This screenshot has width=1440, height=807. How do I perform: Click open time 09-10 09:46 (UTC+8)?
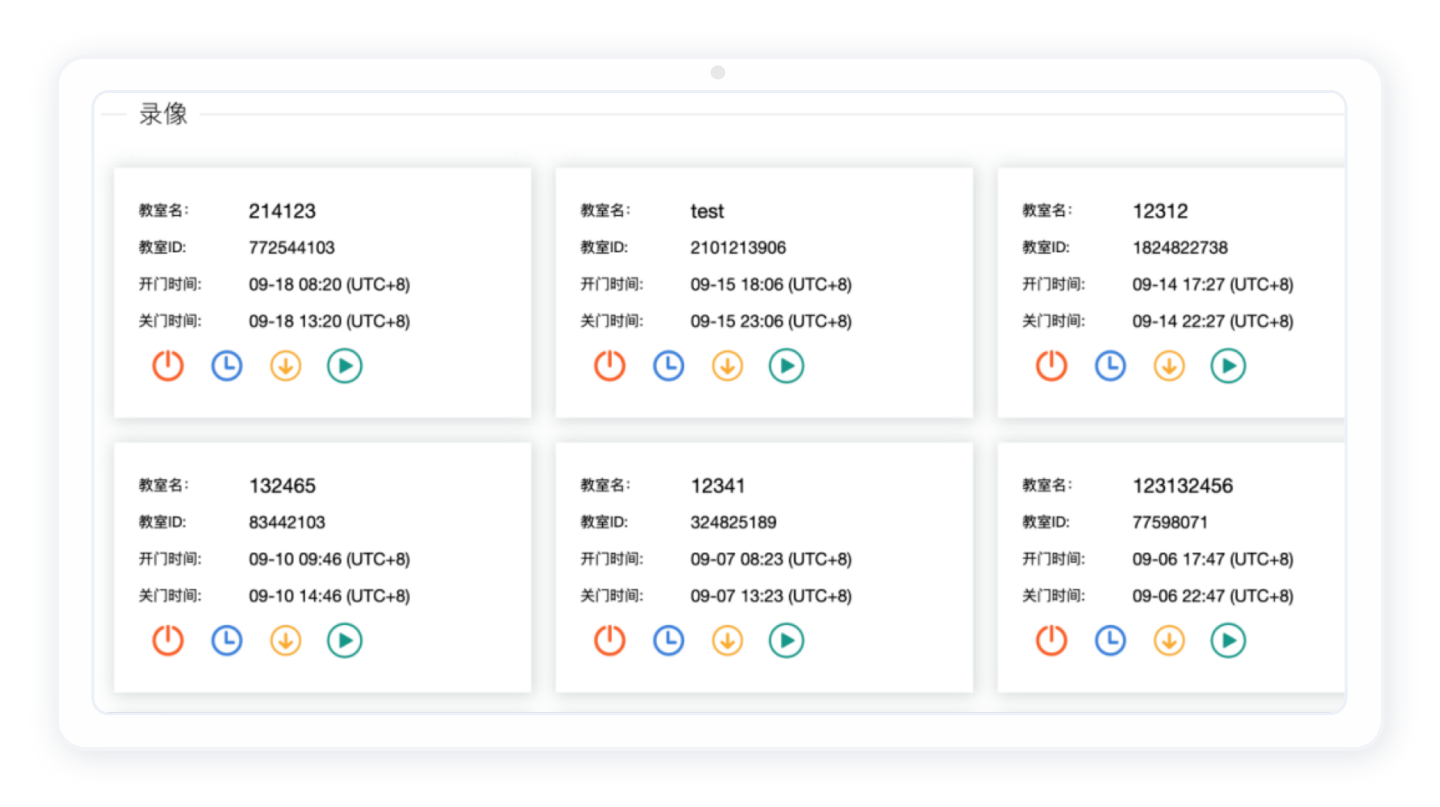pos(329,559)
